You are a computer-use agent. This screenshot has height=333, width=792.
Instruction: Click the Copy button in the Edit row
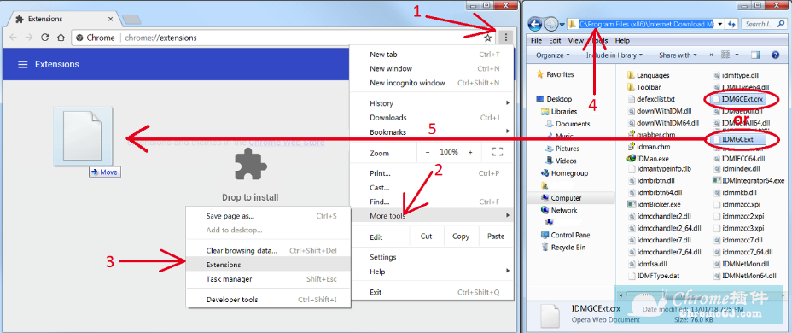[x=461, y=236]
